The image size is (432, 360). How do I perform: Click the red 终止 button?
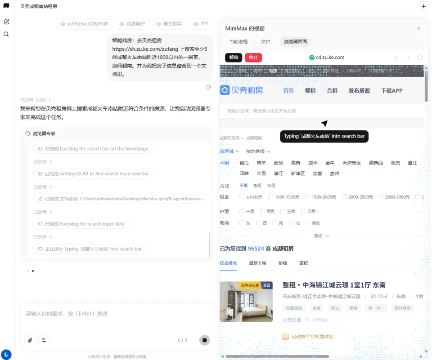(x=253, y=58)
